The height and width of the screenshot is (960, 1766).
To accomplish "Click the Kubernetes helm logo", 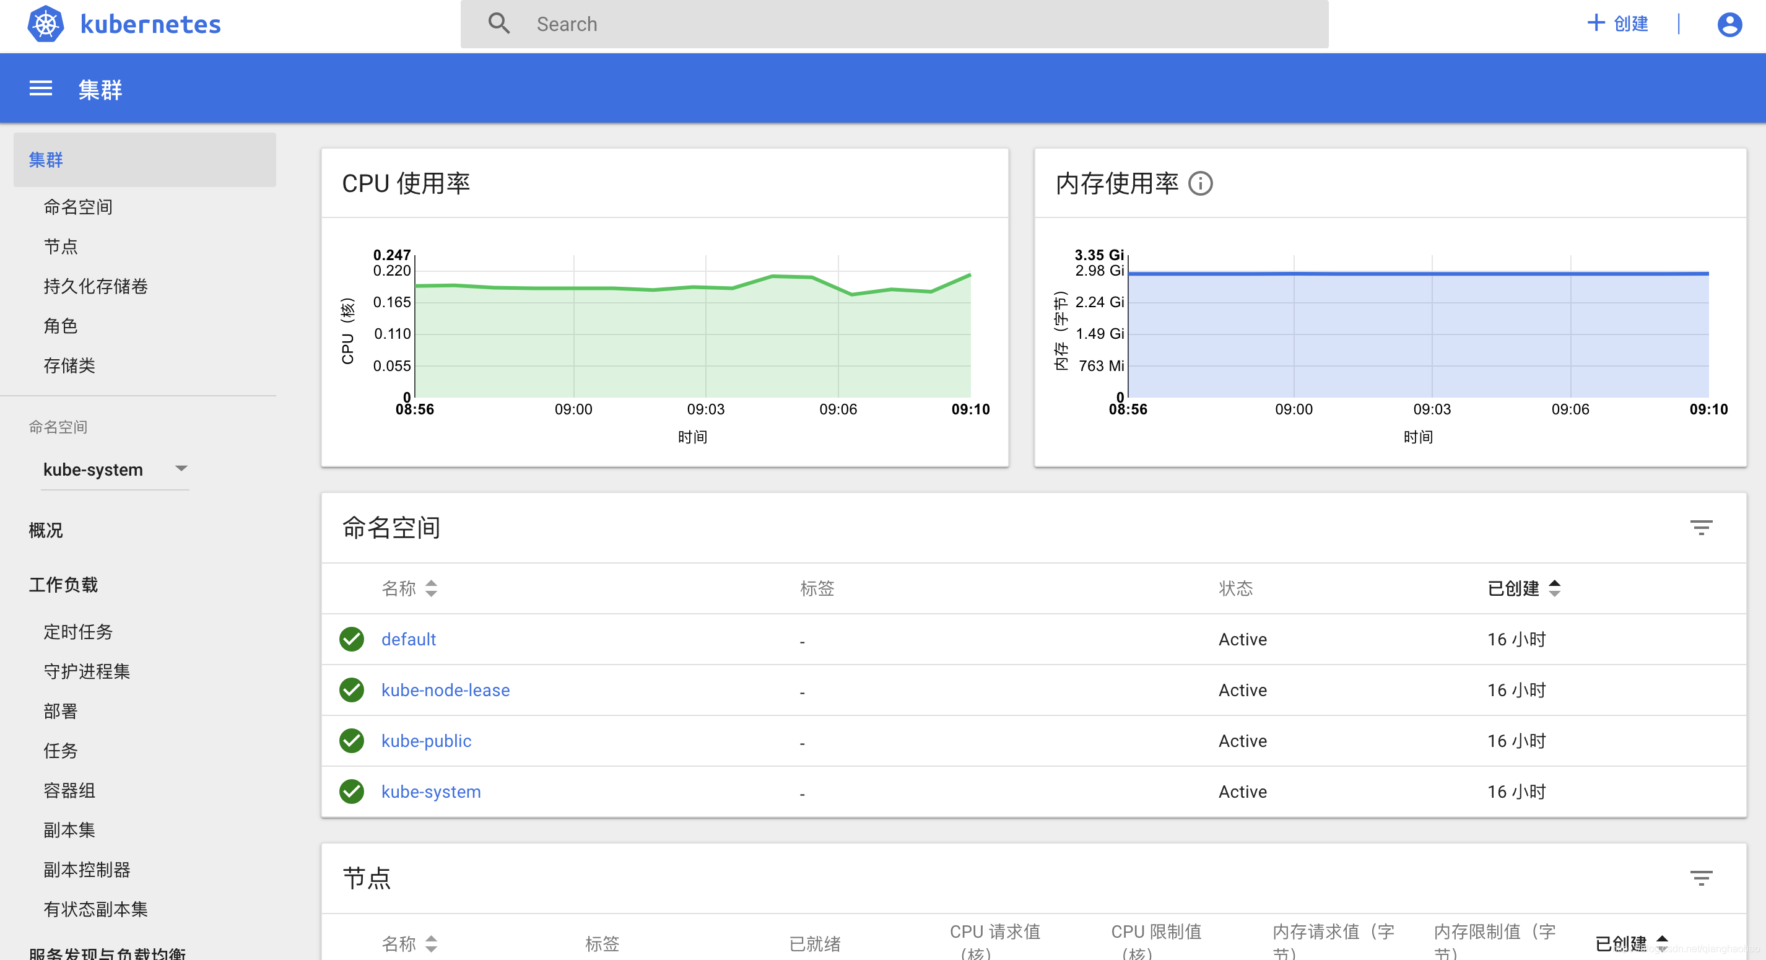I will pos(45,24).
